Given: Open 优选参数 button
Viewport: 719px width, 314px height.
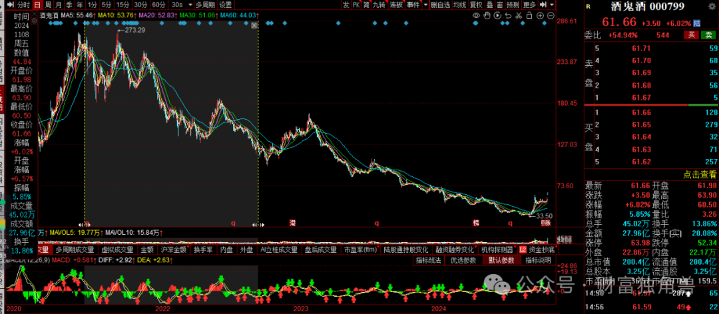Looking at the screenshot, I should coord(463,260).
